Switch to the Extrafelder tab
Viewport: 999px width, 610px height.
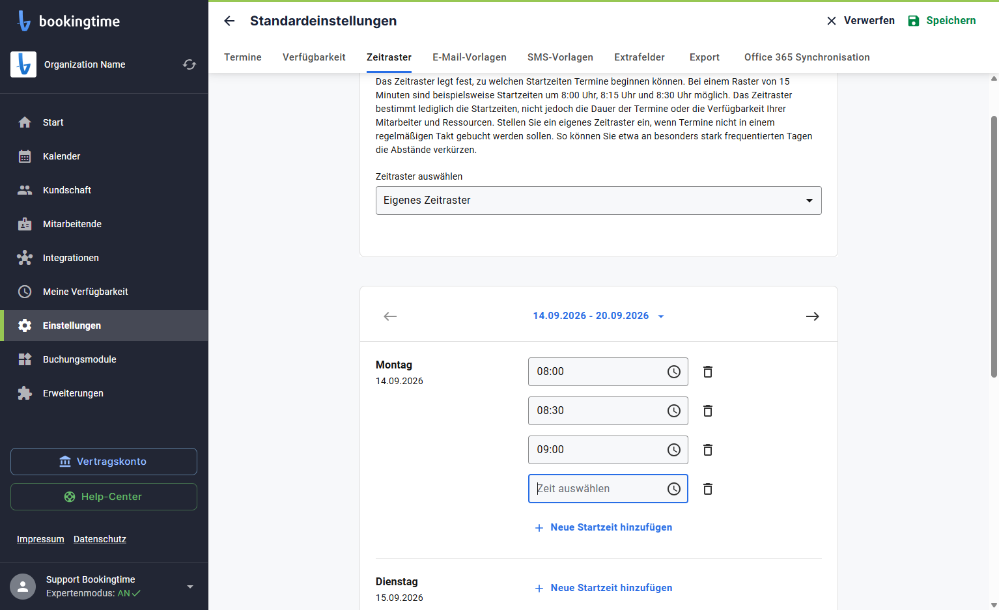(x=640, y=57)
